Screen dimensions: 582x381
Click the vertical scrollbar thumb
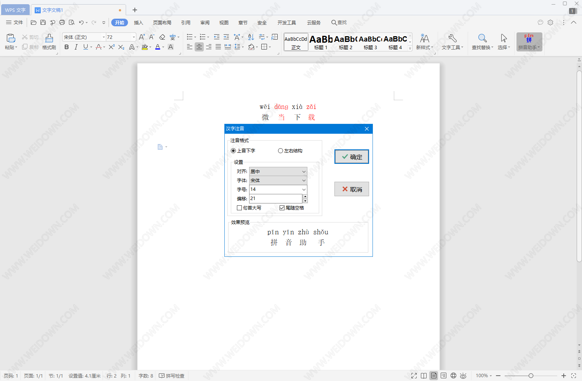click(579, 166)
